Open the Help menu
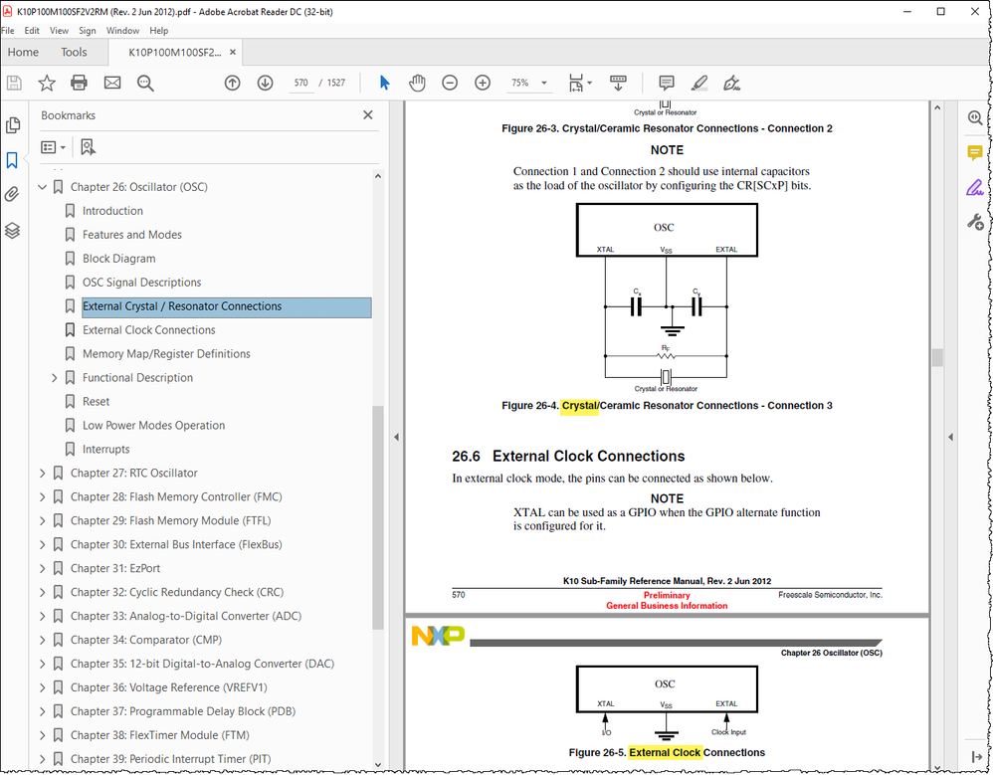Screen dimensions: 993x775 [x=159, y=31]
